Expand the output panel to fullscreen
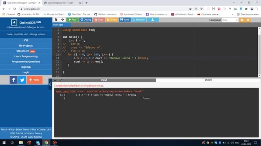This screenshot has width=261, height=146. (61, 80)
